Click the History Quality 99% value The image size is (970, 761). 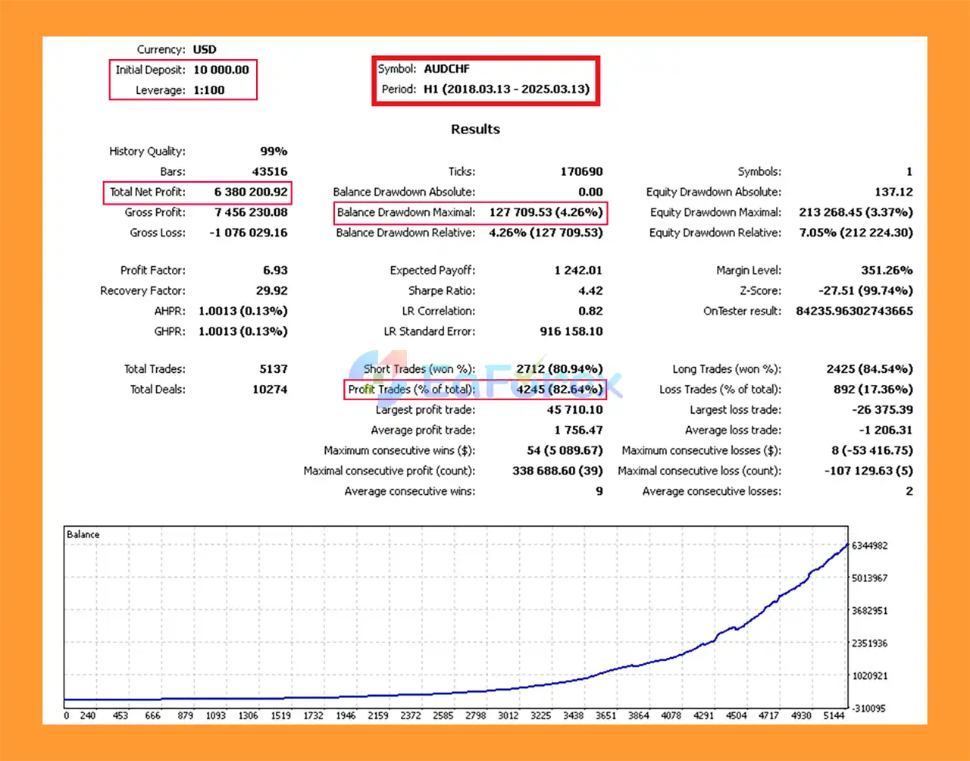(273, 152)
